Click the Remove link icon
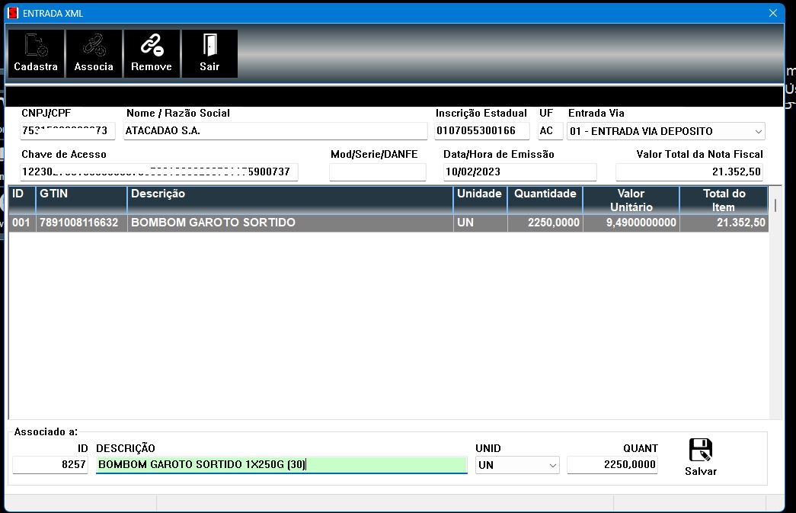796x513 pixels. coord(152,46)
